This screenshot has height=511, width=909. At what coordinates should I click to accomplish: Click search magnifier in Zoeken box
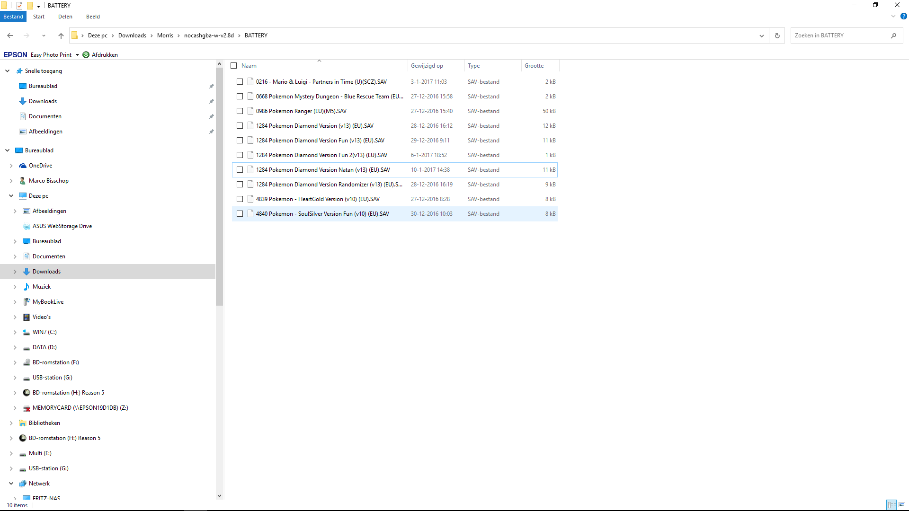click(x=893, y=35)
